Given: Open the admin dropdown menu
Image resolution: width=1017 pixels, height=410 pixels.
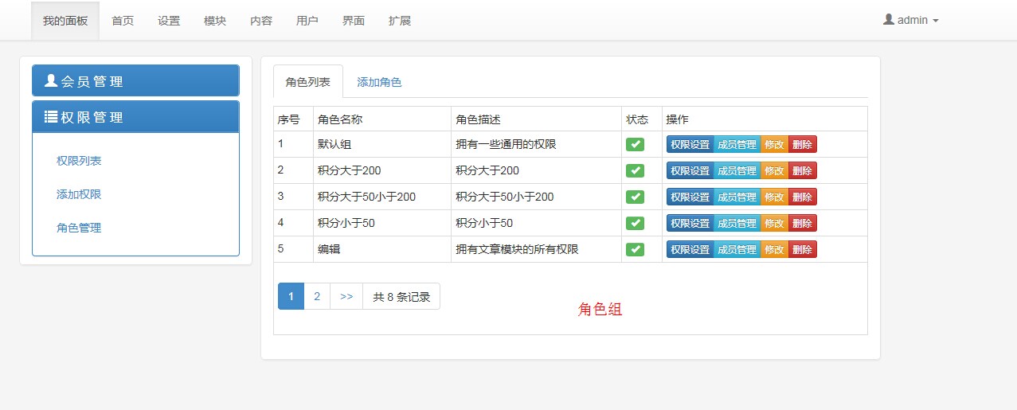Looking at the screenshot, I should tap(911, 21).
